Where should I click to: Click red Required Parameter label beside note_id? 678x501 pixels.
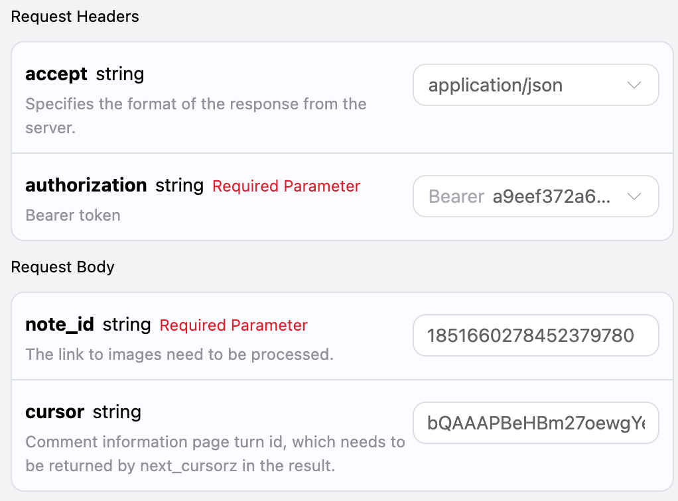click(234, 325)
